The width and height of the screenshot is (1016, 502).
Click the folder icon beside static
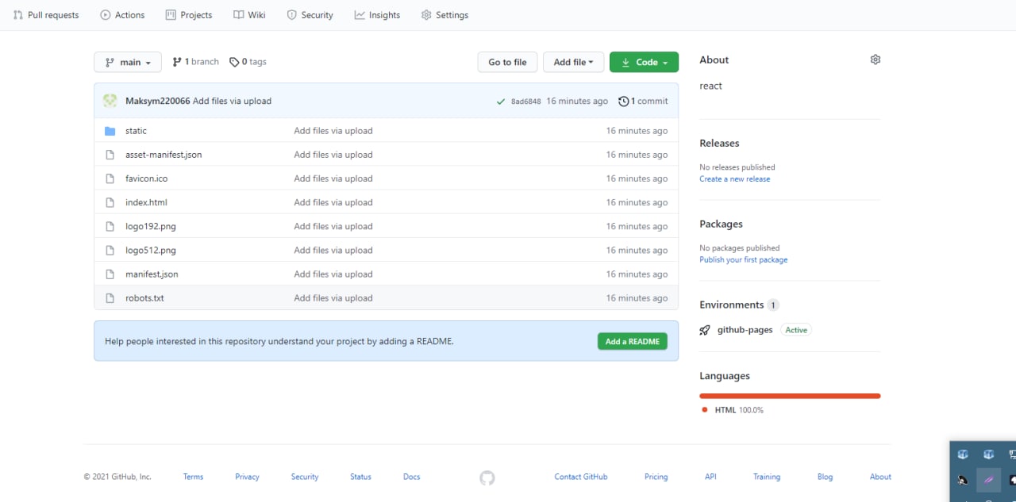[110, 131]
